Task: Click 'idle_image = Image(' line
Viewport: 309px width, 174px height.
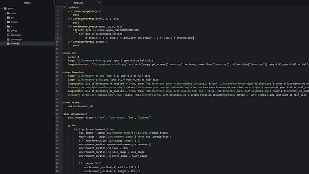Action: (x=124, y=133)
